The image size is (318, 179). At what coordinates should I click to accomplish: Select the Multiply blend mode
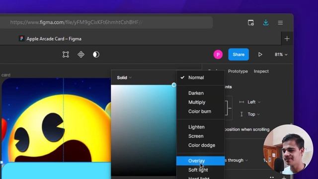coord(201,102)
